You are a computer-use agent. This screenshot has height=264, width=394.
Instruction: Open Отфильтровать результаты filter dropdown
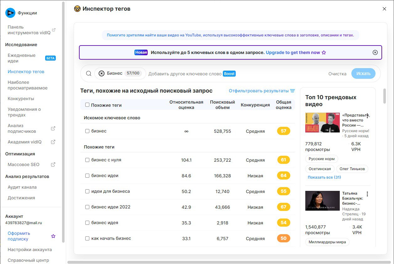pos(258,91)
